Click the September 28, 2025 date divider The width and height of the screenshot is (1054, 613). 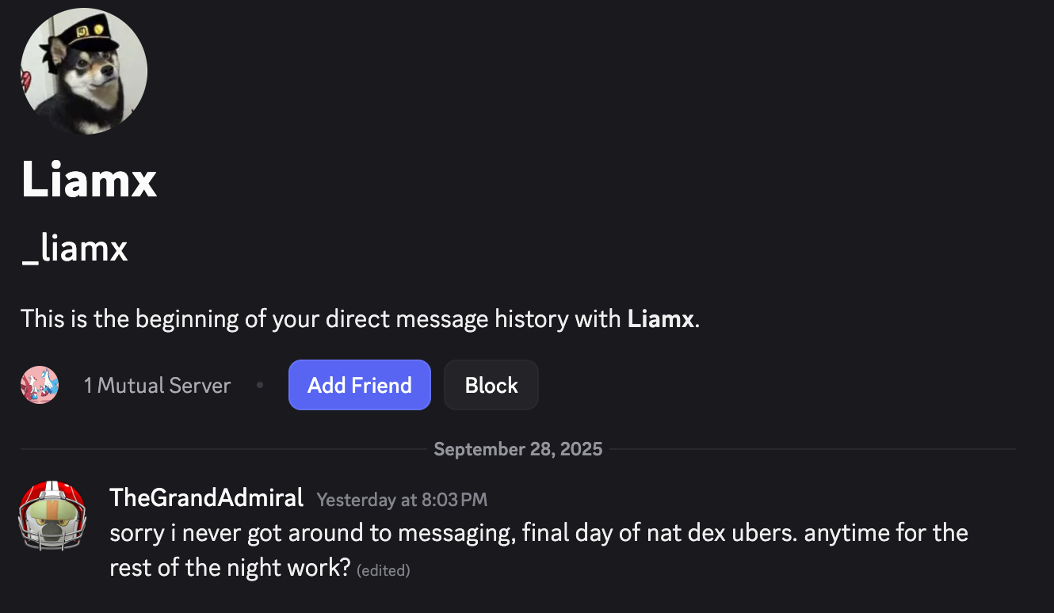[x=518, y=449]
